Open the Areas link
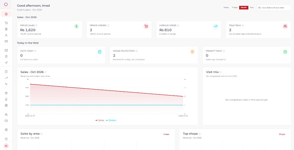The image size is (294, 150). 166,134
